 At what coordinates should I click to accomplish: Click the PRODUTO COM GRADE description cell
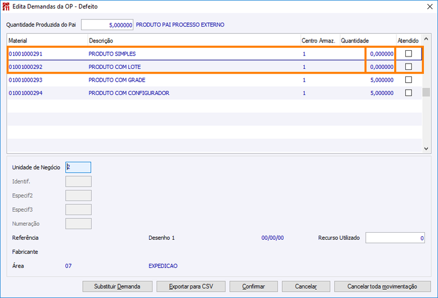click(117, 80)
